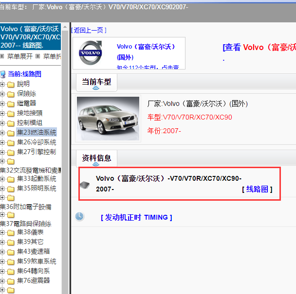Click the Volvo（富豪/沃尔沃）(国外) link

146,52
